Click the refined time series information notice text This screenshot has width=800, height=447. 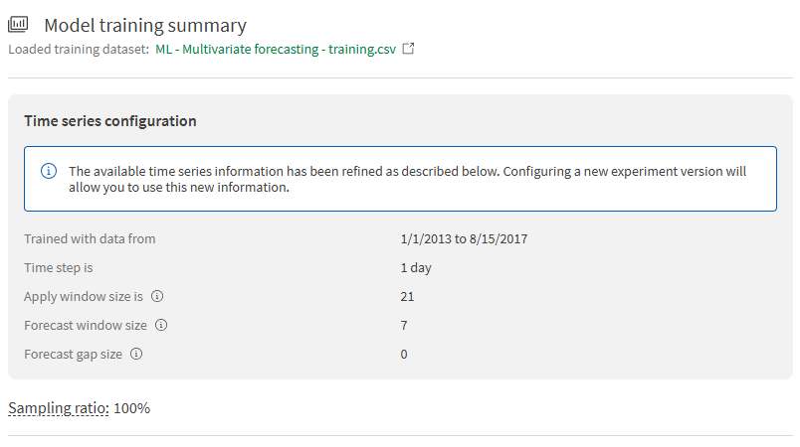pyautogui.click(x=407, y=179)
